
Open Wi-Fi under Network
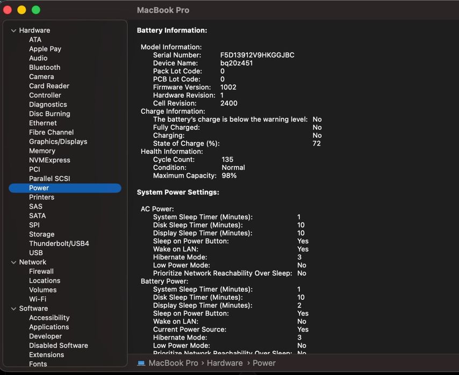[38, 299]
